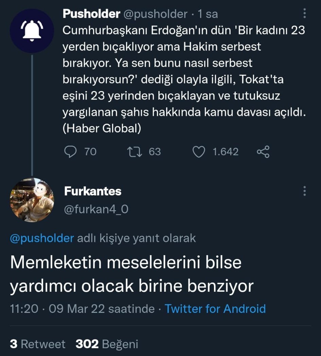Open the Furkantes display name

[92, 191]
